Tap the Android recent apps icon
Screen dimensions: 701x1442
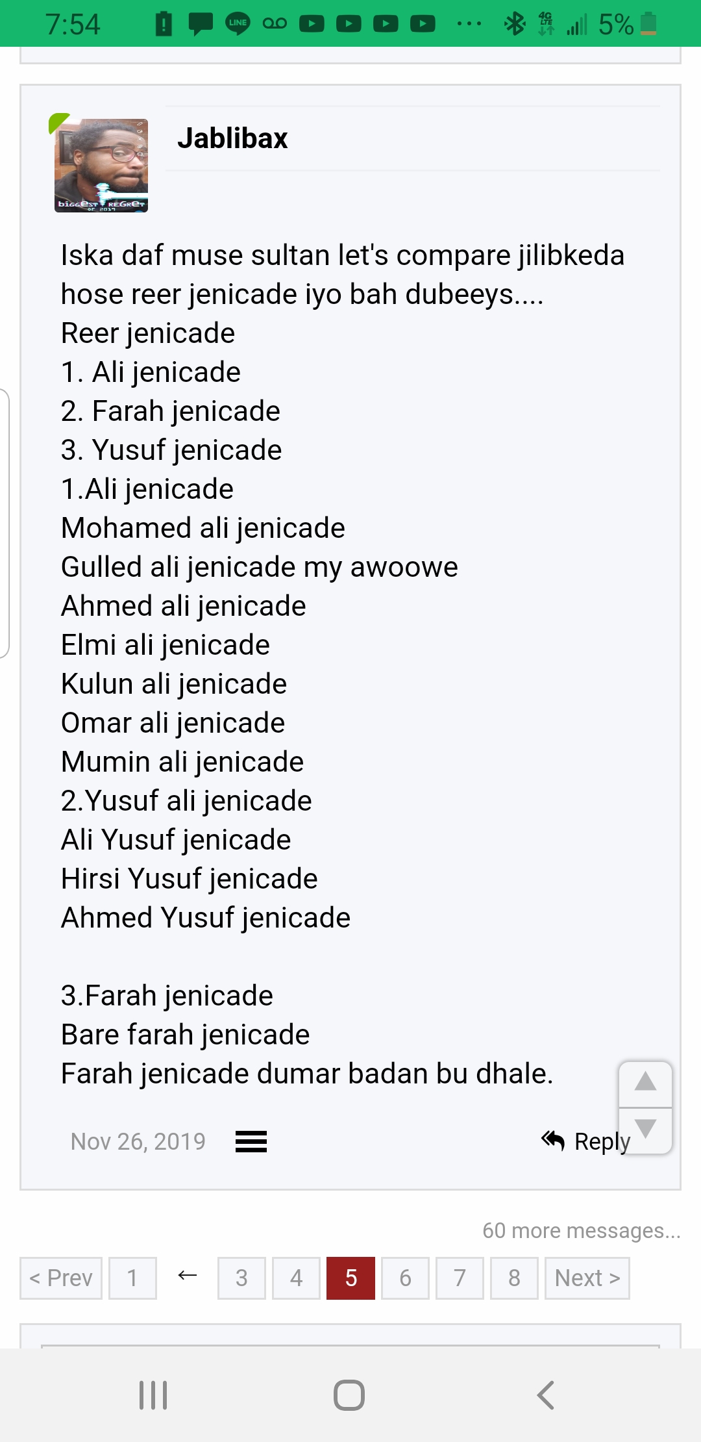point(154,1395)
